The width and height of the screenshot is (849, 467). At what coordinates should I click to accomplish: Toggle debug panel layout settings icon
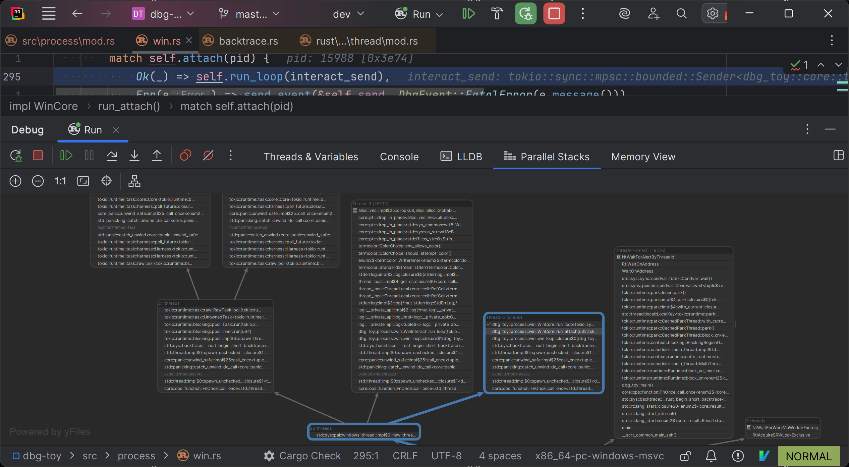[838, 156]
